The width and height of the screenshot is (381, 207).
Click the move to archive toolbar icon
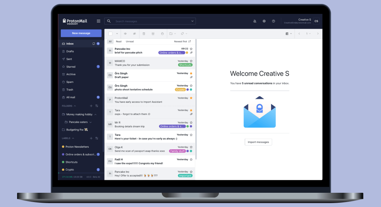tap(153, 34)
